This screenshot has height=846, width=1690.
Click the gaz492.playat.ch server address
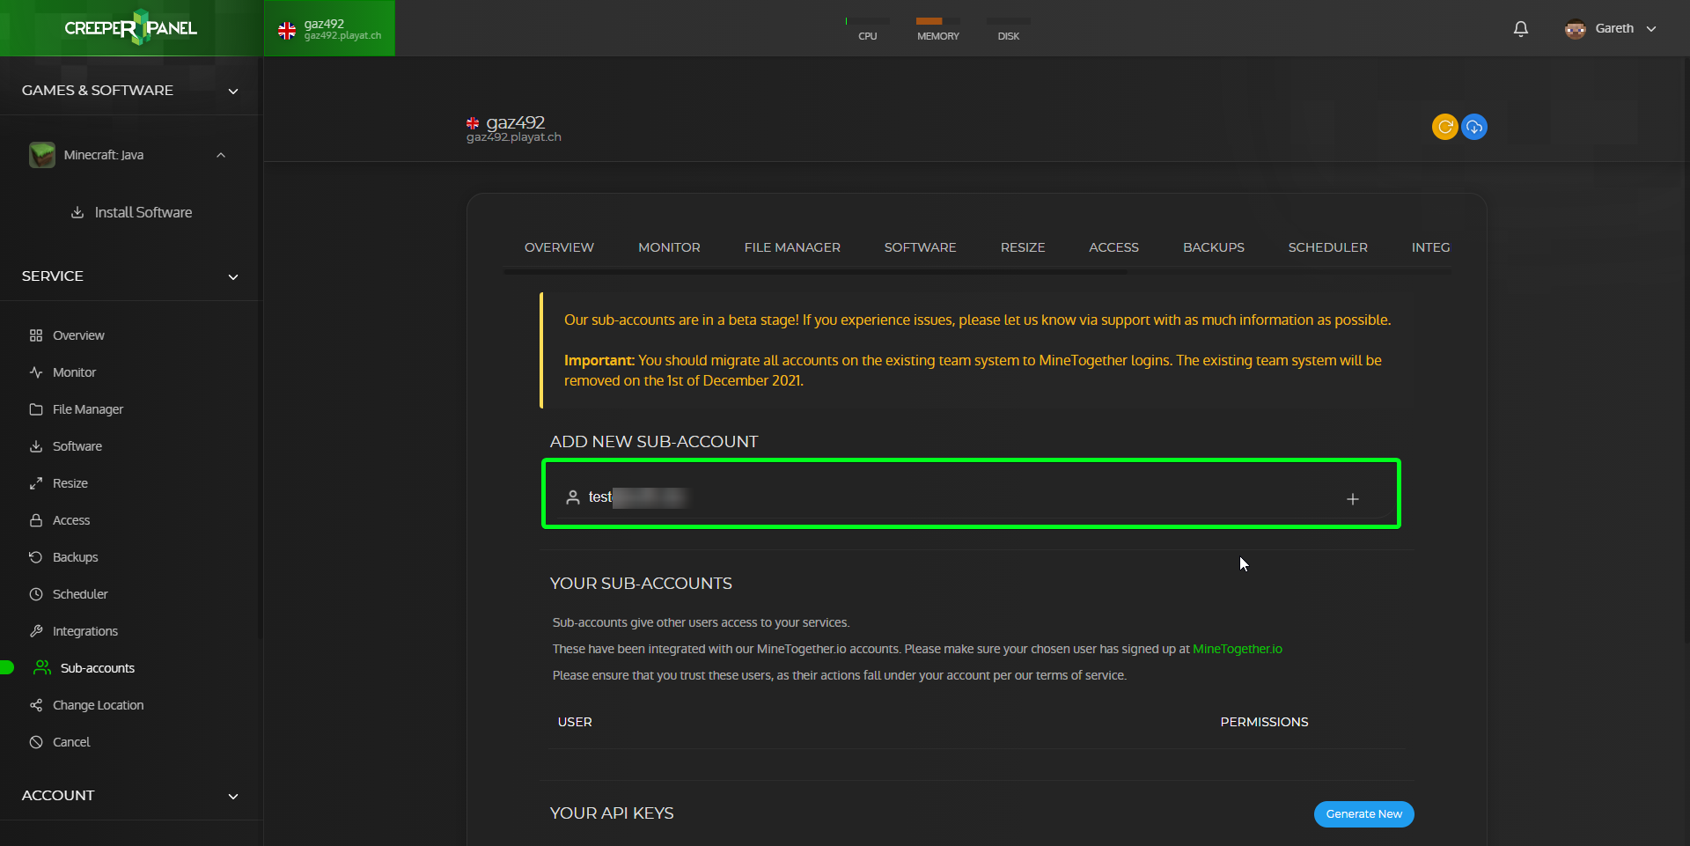click(x=514, y=137)
